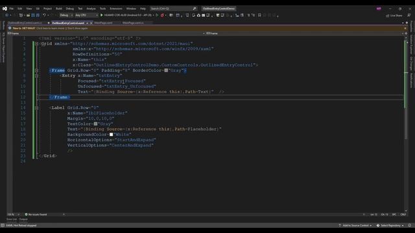Collapse the Entry element on line 8
Image resolution: width=415 pixels, height=233 pixels.
point(37,76)
